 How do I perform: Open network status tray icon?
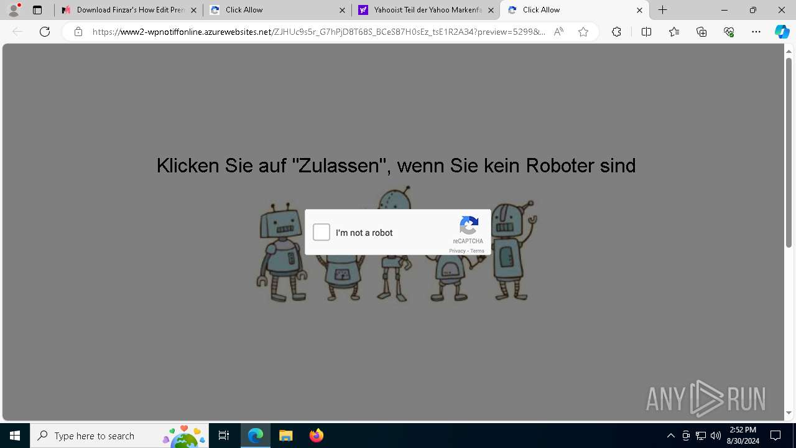[701, 436]
